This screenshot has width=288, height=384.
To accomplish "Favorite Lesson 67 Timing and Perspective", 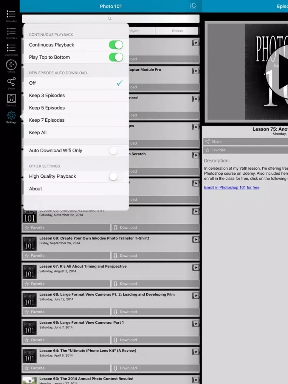I will click(x=66, y=284).
